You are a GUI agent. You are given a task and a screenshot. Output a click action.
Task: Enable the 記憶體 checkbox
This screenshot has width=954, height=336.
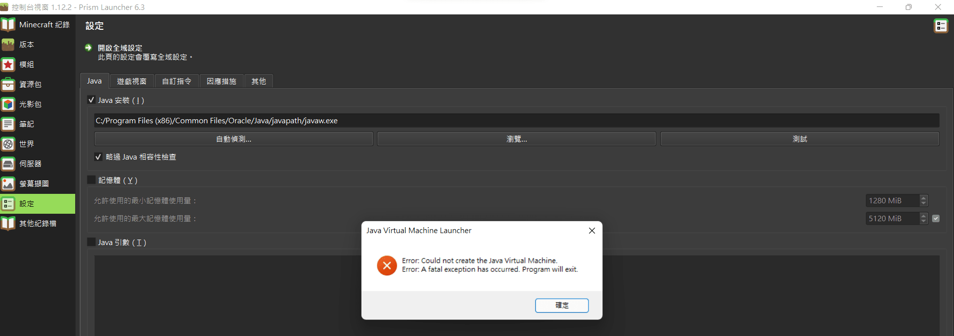click(91, 180)
